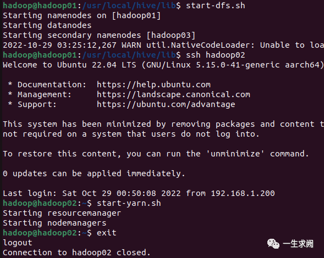Click the Welcome to Ubuntu 22.04 LTS line
The width and height of the screenshot is (324, 258).
pos(163,65)
